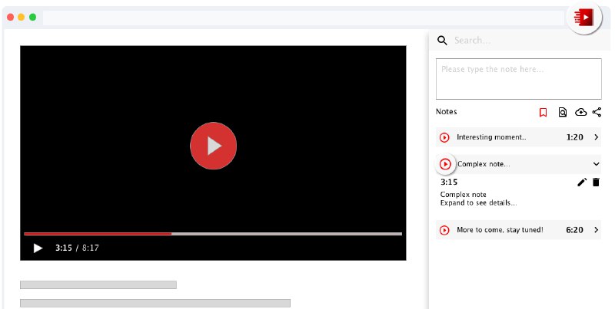
Task: Play from the Interesting moment note icon
Action: coord(444,137)
